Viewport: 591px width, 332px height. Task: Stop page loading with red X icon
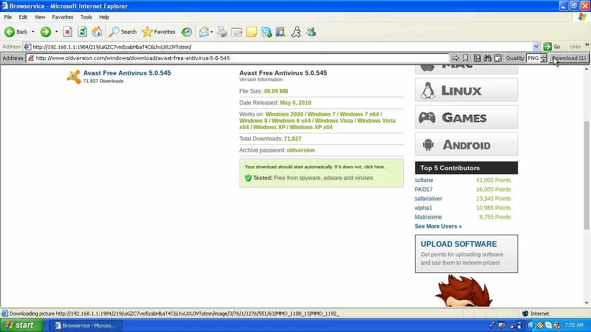point(67,32)
